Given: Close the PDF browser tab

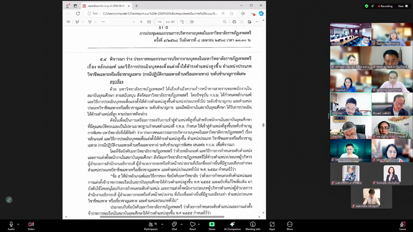Looking at the screenshot, I should pos(129,6).
